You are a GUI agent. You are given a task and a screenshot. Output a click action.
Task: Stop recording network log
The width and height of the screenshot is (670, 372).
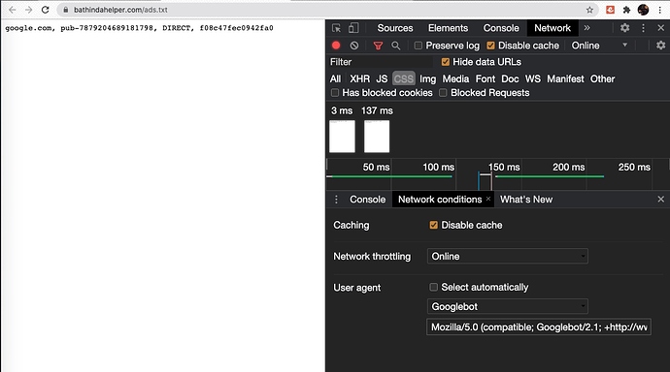pyautogui.click(x=336, y=46)
